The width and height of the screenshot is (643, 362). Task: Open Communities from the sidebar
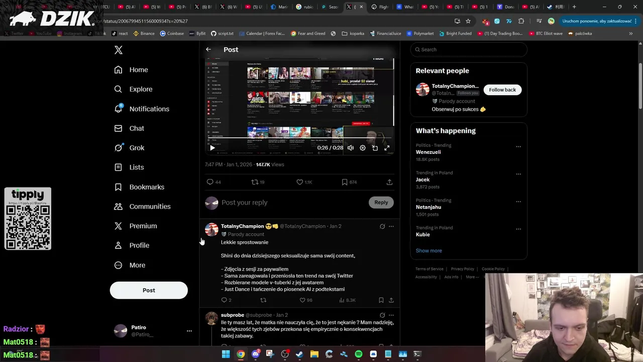pos(142,207)
